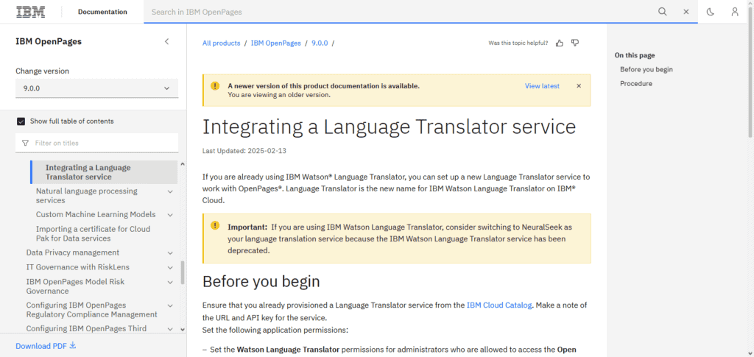Open the Documentation tab
The height and width of the screenshot is (357, 754).
click(x=102, y=12)
